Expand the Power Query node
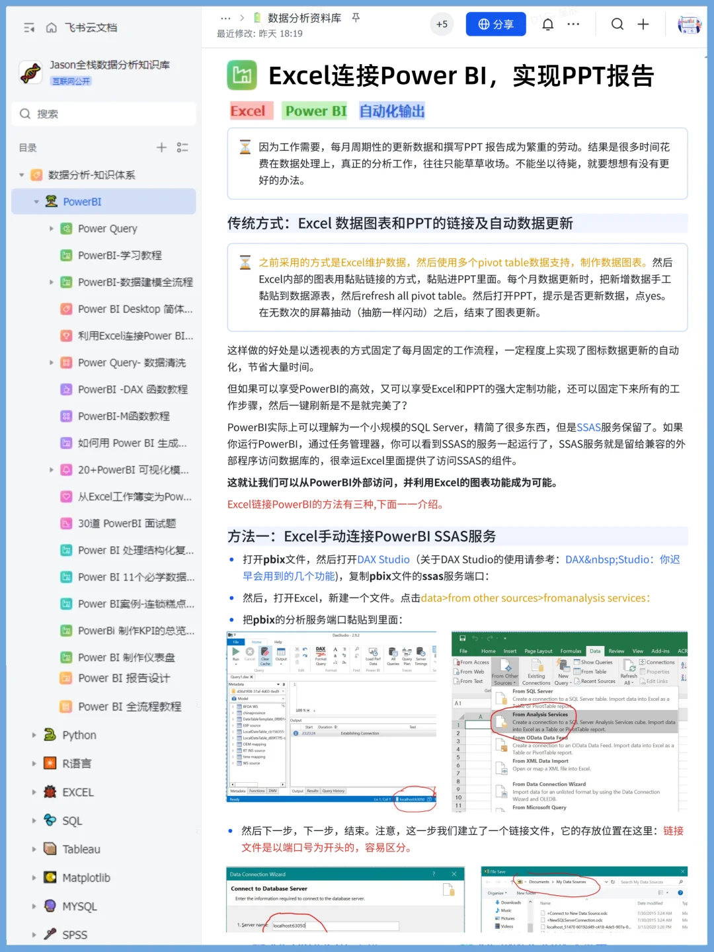This screenshot has height=952, width=714. pyautogui.click(x=52, y=229)
